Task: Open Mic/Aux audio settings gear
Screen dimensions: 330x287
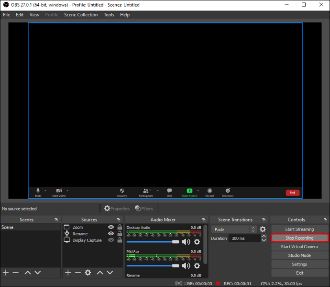Action: pos(197,266)
